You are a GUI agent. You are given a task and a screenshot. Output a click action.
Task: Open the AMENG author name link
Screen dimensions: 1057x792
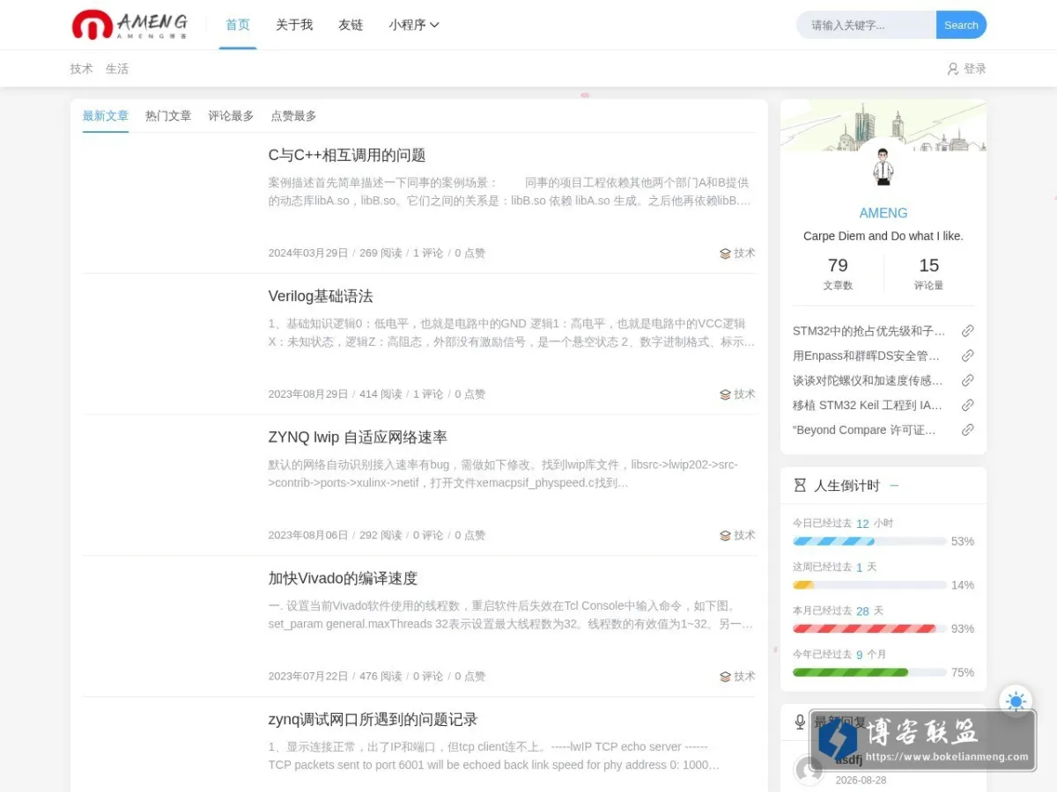pos(883,213)
